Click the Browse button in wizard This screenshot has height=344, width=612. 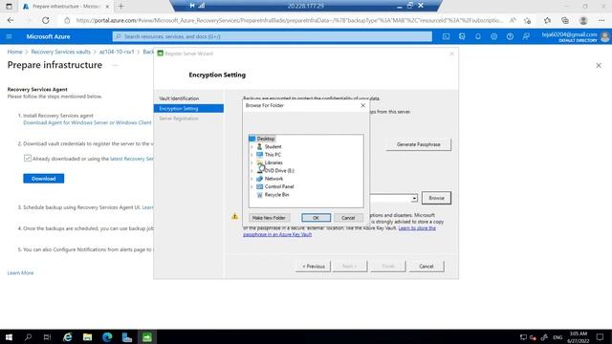(436, 198)
